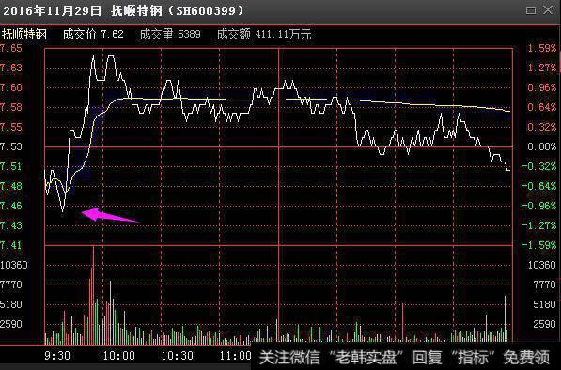Click the last price point at chart's right end

coord(508,170)
